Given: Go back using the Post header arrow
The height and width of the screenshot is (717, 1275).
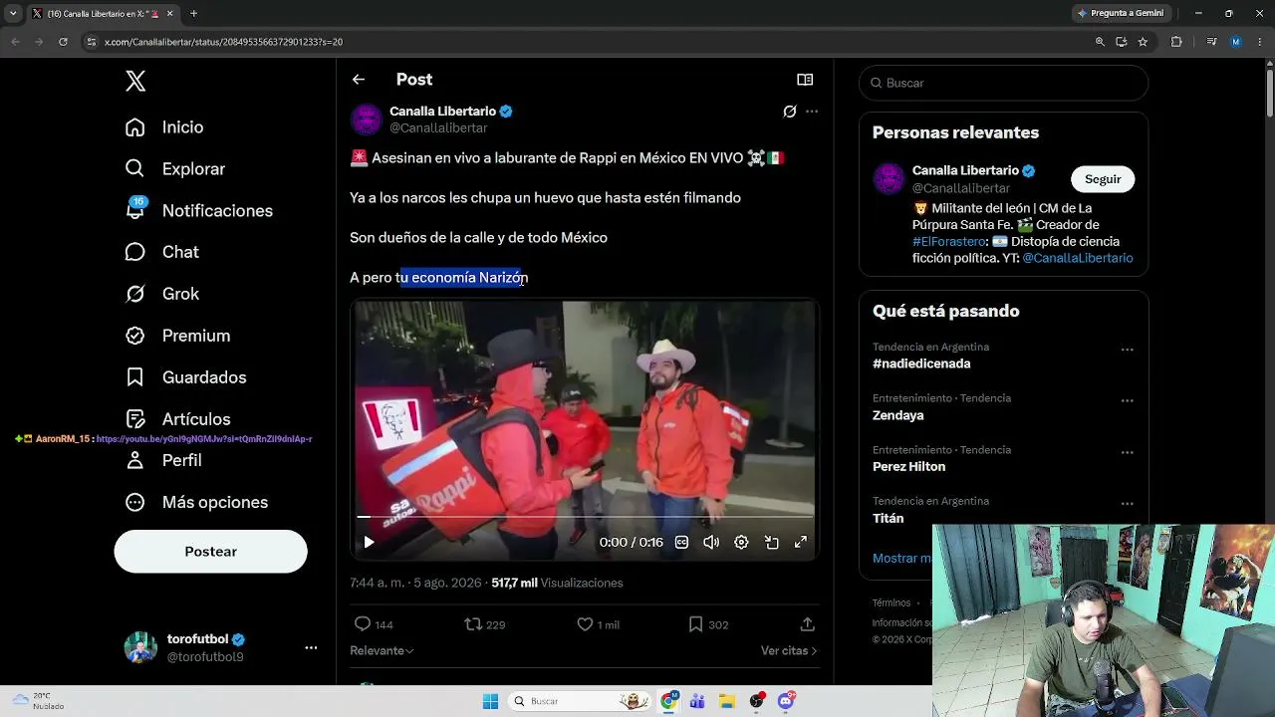Looking at the screenshot, I should click(x=359, y=80).
